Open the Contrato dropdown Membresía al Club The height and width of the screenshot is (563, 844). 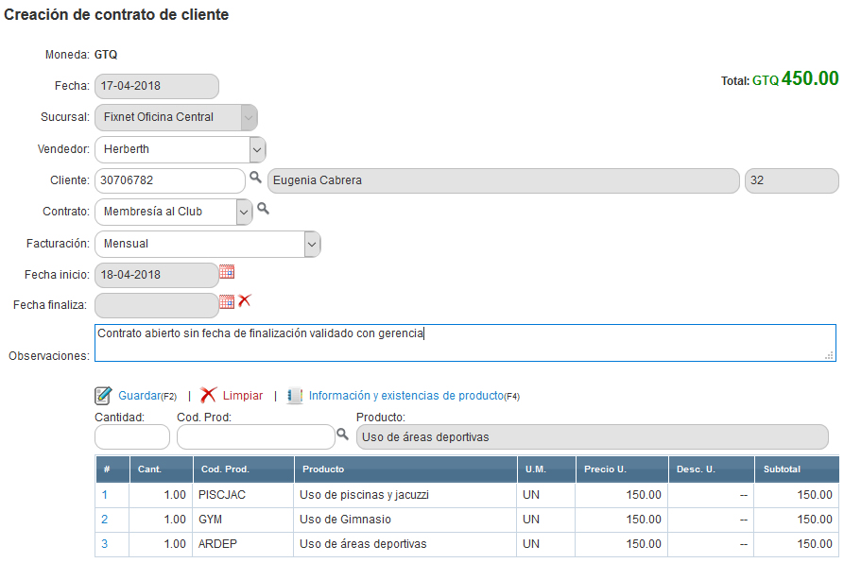[x=244, y=212]
